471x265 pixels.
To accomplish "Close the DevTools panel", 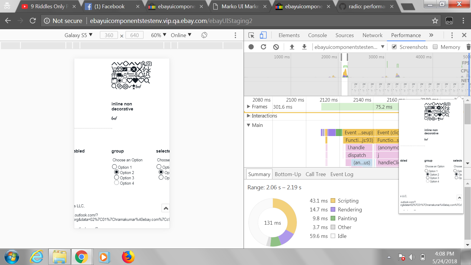I will coord(464,35).
